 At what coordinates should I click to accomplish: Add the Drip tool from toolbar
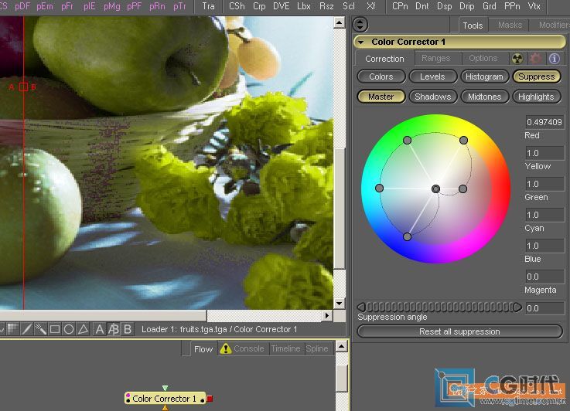tap(467, 6)
